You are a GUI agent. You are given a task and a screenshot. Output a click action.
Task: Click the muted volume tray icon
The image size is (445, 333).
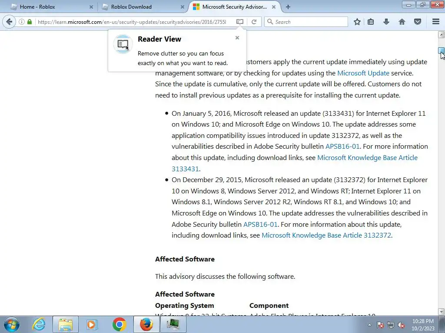pos(401,325)
